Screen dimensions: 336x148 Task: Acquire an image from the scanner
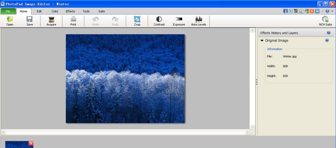52,21
